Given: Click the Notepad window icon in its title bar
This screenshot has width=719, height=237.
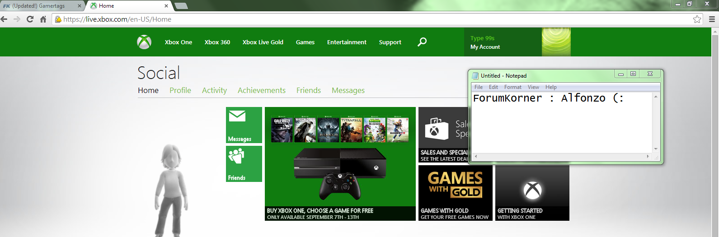Looking at the screenshot, I should coord(475,76).
